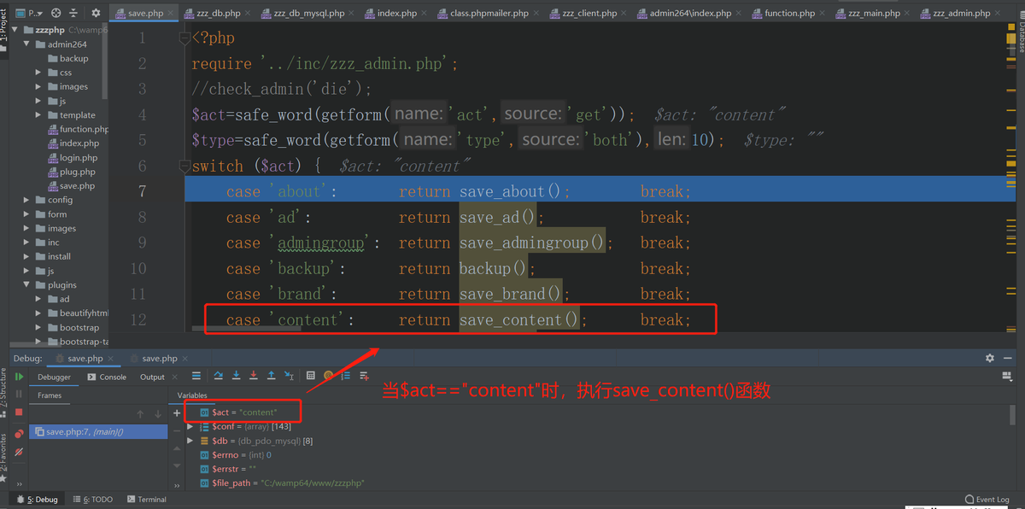
Task: Open the View Breakpoints dialog
Action: click(19, 433)
